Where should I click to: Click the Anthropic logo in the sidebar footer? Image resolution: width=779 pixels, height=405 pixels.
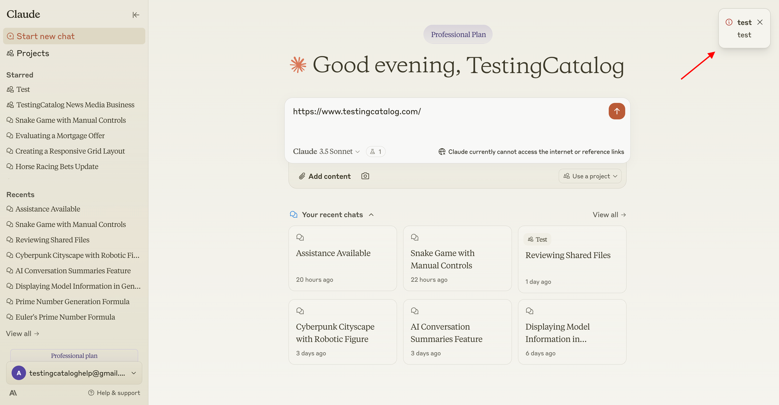click(x=13, y=393)
